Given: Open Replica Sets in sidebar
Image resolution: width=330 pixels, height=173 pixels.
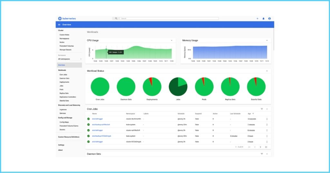Looking at the screenshot, I should coord(64,93).
